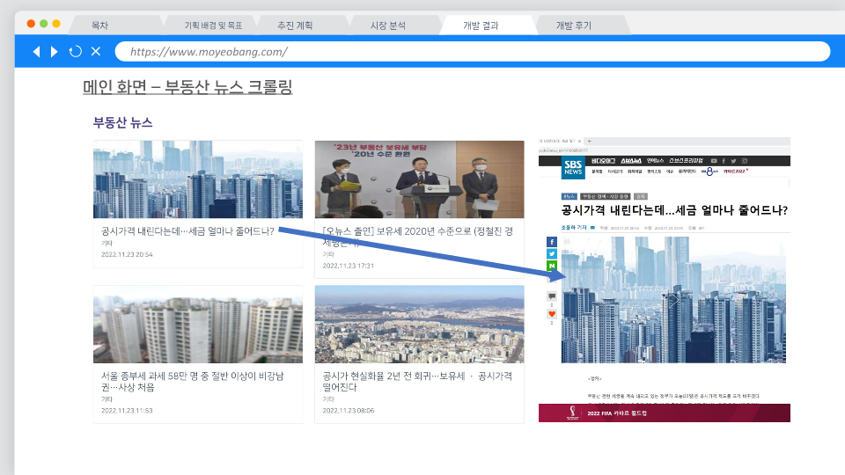Click Twitter icon in SBS header
The width and height of the screenshot is (845, 475).
pyautogui.click(x=733, y=161)
